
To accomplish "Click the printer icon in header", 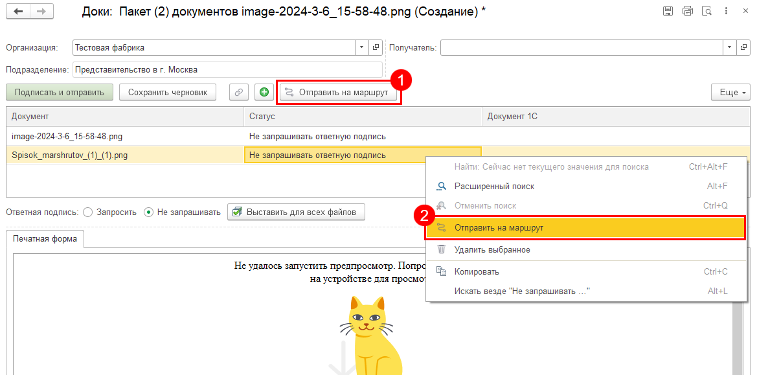I will [687, 11].
